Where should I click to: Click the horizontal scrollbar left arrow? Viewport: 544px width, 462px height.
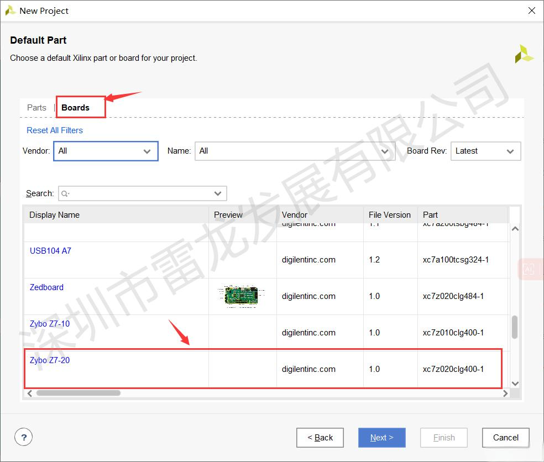tap(30, 393)
